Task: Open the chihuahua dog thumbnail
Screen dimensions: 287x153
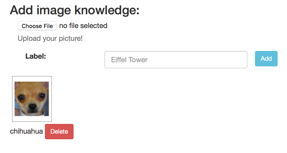Action: point(32,99)
